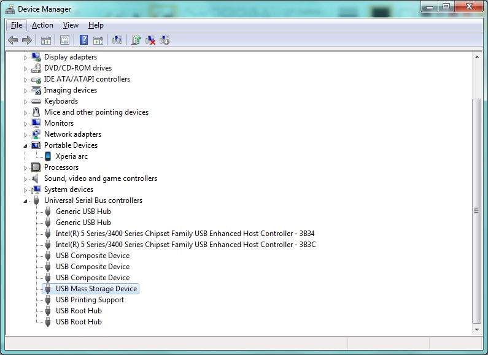The width and height of the screenshot is (488, 355).
Task: Open the View menu
Action: (71, 25)
